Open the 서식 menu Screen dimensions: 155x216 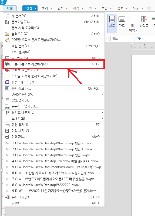pos(76,8)
